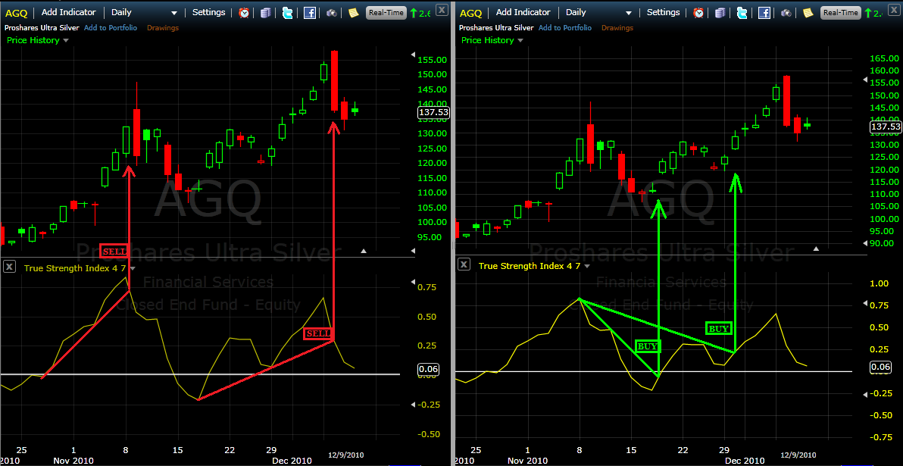This screenshot has width=903, height=466.
Task: Share left chart via the Twitter icon
Action: pos(287,12)
